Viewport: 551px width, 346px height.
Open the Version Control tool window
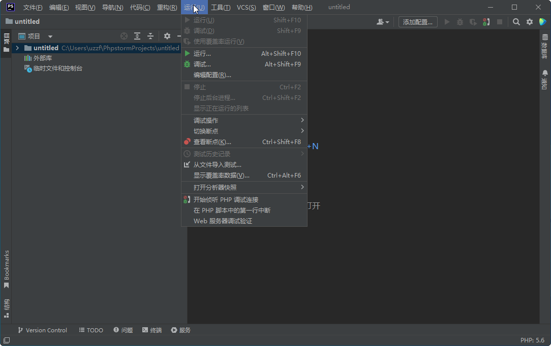click(42, 330)
